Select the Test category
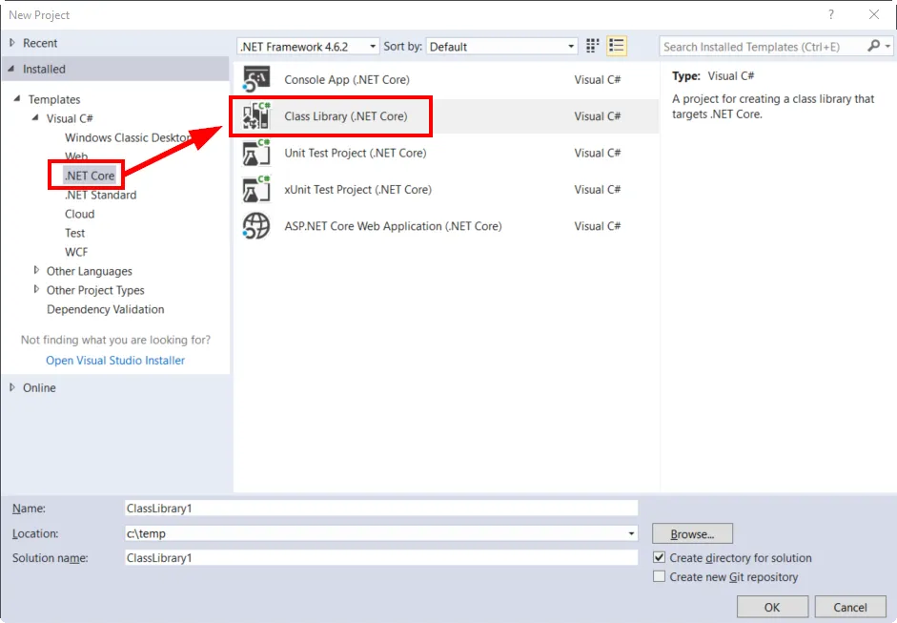Screen dimensions: 897x623 [75, 233]
